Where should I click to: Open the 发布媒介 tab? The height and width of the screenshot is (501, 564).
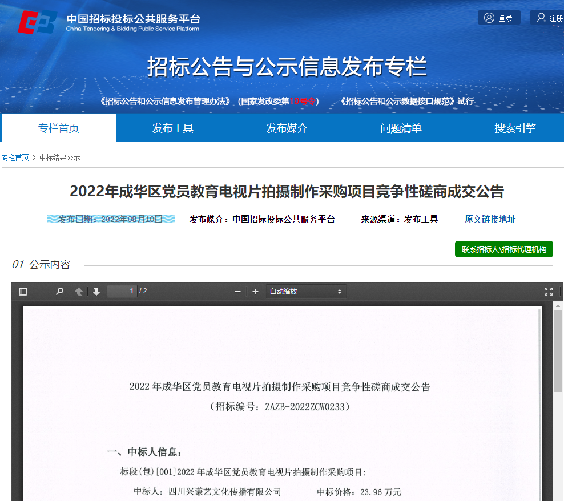click(287, 128)
